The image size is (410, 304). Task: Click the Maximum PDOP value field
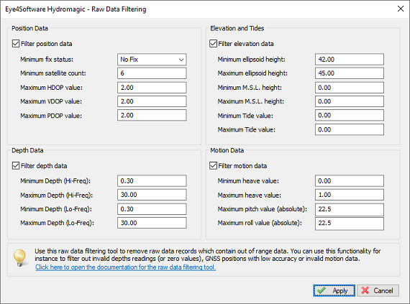tap(152, 115)
